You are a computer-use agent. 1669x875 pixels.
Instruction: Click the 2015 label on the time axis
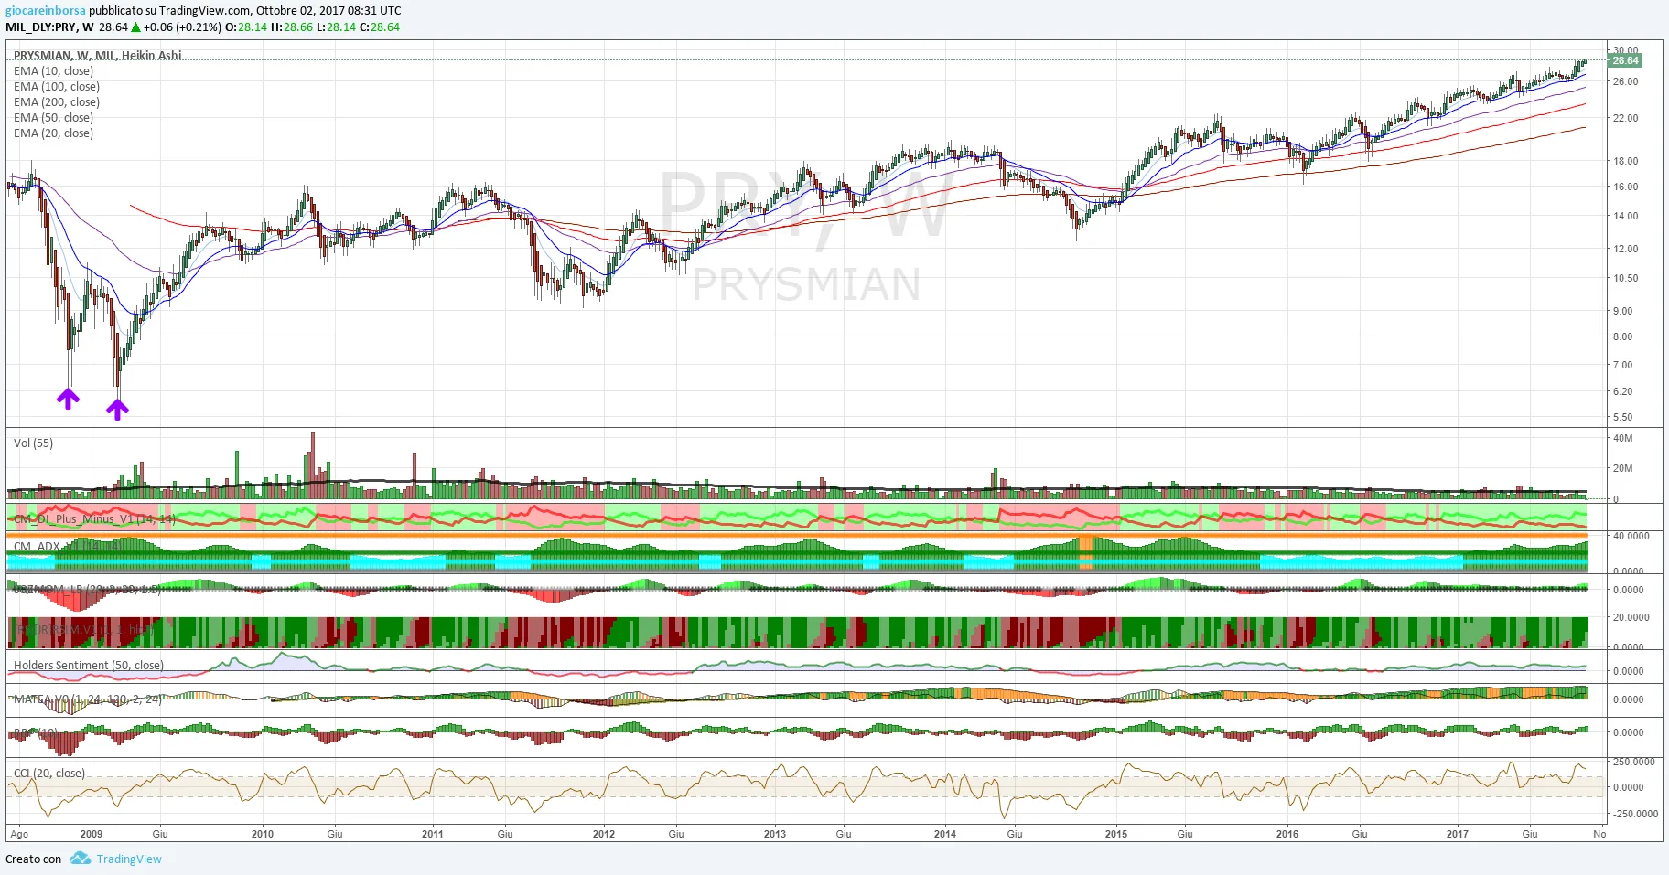coord(1116,834)
